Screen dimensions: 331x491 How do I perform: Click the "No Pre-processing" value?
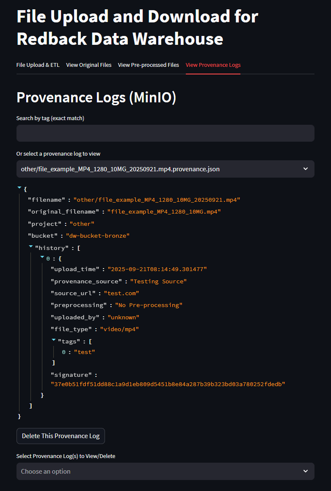coord(149,305)
